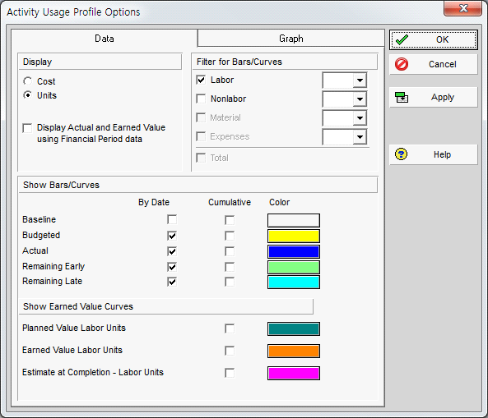488x418 pixels.
Task: Check the Material filter checkbox
Action: [201, 117]
